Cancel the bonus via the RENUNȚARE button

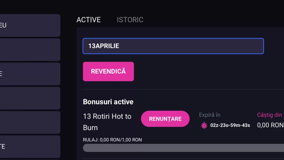[x=165, y=119]
